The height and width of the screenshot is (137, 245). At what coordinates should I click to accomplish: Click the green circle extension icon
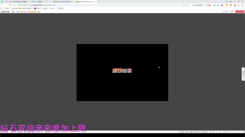(x=214, y=5)
